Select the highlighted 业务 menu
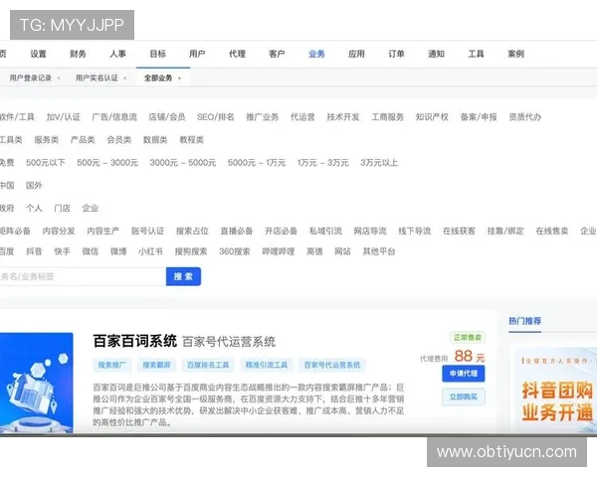597x477 pixels. pyautogui.click(x=316, y=54)
